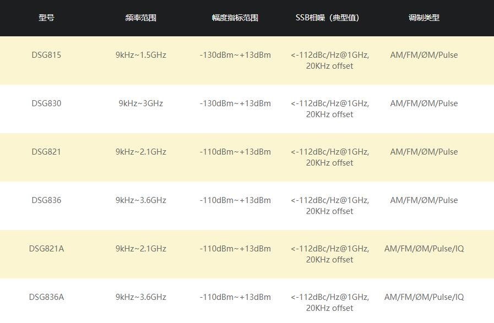
Task: Select the DSG815 model cell
Action: click(x=46, y=55)
